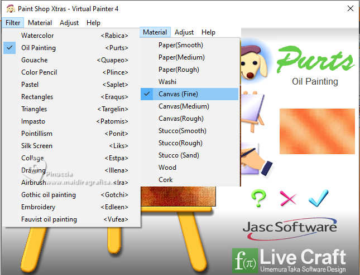Choose the Gothic oil painting filter
The height and width of the screenshot is (275, 360).
tap(71, 195)
